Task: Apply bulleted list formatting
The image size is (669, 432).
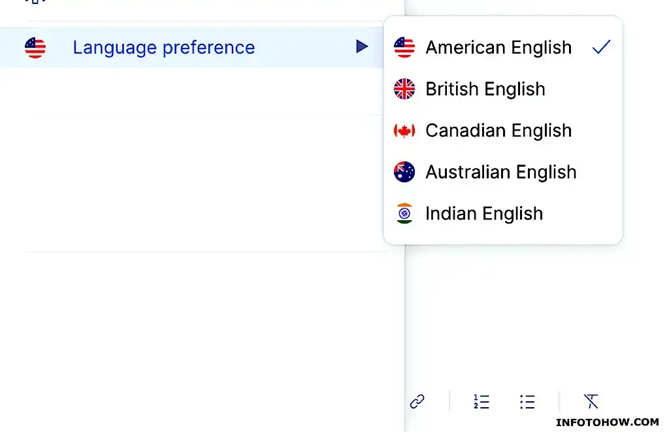Action: point(527,402)
